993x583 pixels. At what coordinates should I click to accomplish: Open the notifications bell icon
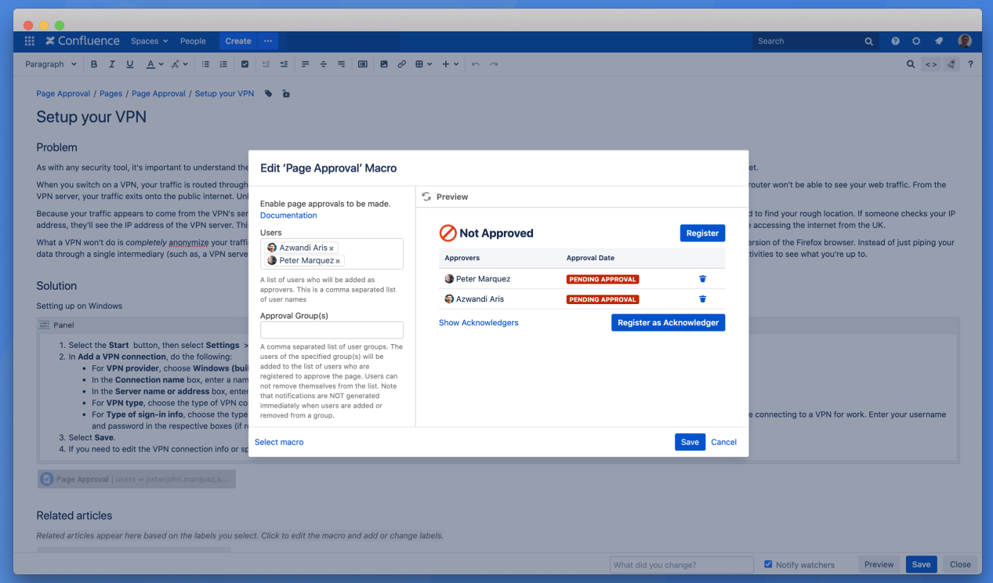point(939,42)
